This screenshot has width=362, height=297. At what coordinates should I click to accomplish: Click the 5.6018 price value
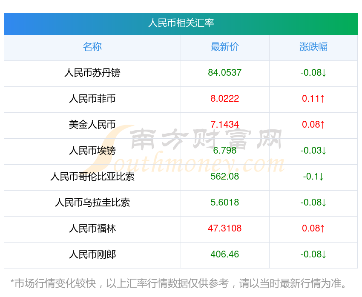(x=224, y=203)
